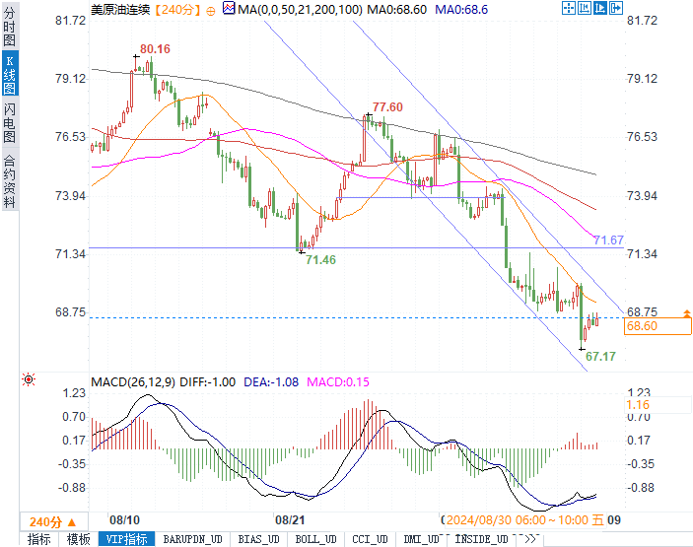Click the scroll-to-start axis icon
This screenshot has width=693, height=547.
[585, 8]
